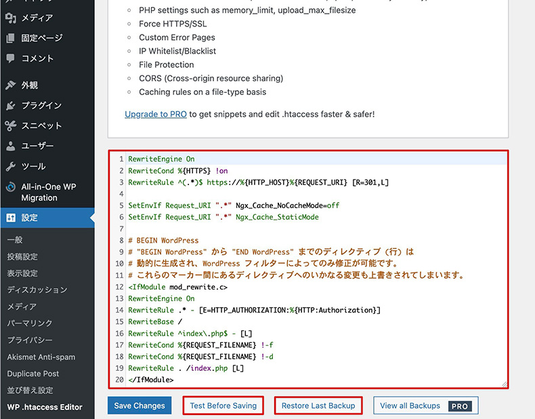Click the Appearance (外観) paintbrush icon
The image size is (535, 419).
point(10,85)
